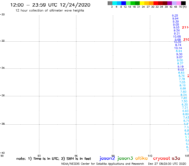
Task: Select the 7.78 wave height reading
Action: point(182,79)
